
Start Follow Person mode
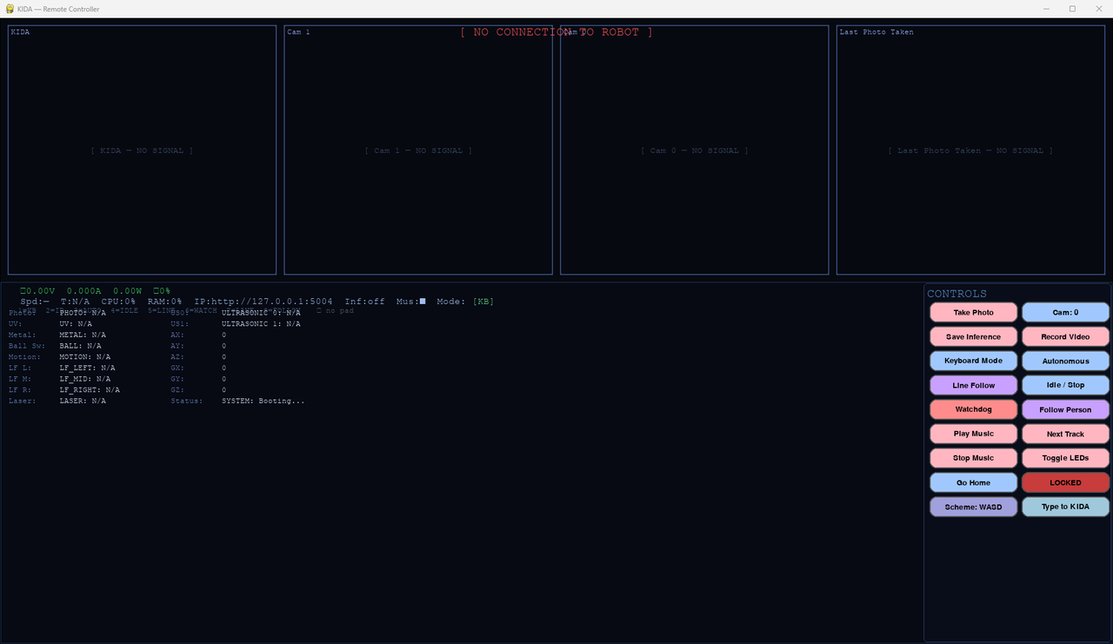[1065, 410]
